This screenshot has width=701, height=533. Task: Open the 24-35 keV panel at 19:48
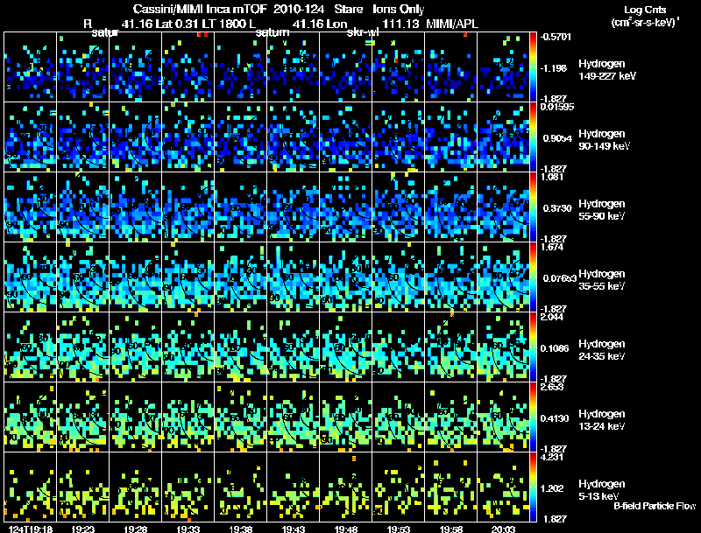point(345,347)
